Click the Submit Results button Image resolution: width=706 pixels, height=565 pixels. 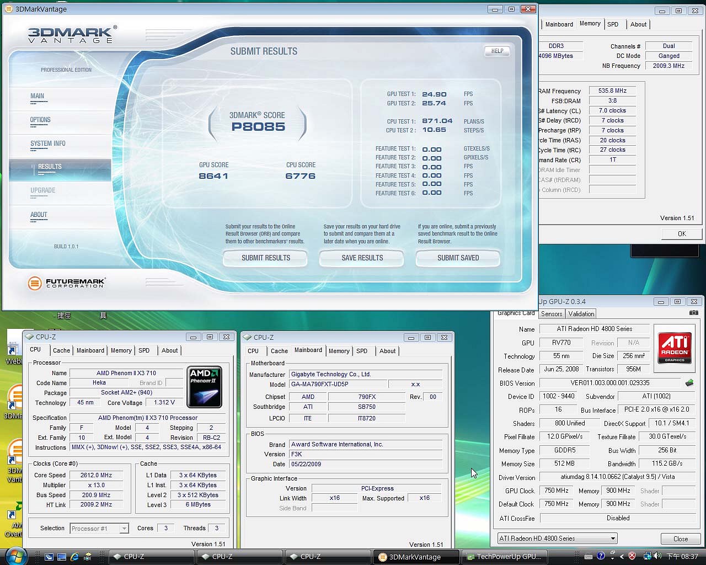(265, 258)
